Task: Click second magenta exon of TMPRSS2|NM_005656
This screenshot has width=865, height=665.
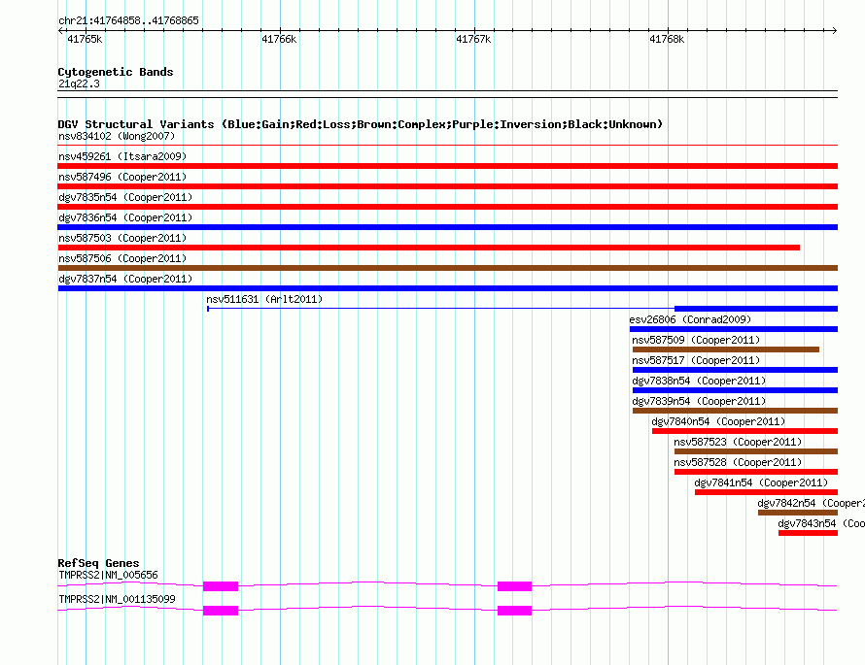Action: pyautogui.click(x=515, y=586)
